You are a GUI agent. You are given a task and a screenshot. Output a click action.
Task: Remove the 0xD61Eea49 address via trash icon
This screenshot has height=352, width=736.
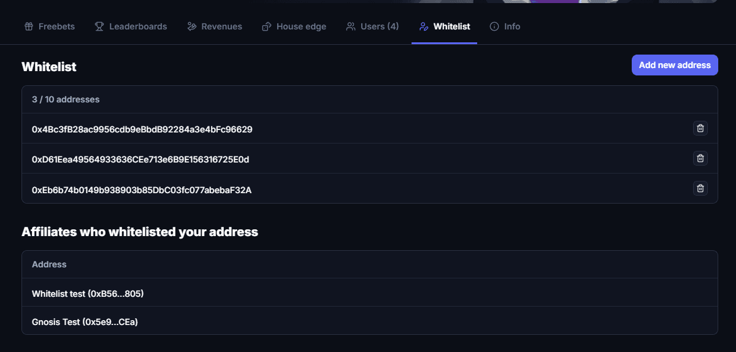[x=700, y=158]
